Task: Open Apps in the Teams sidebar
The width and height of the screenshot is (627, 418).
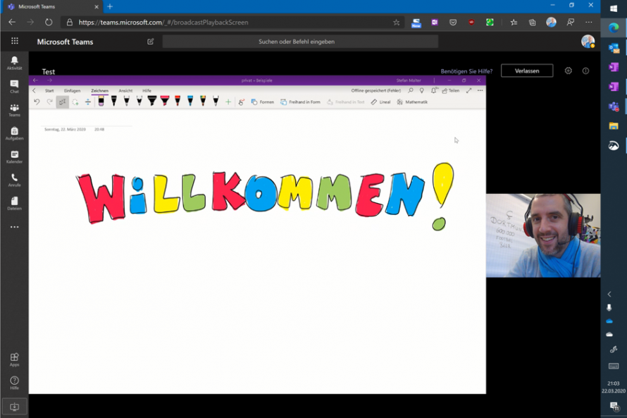Action: pyautogui.click(x=14, y=359)
